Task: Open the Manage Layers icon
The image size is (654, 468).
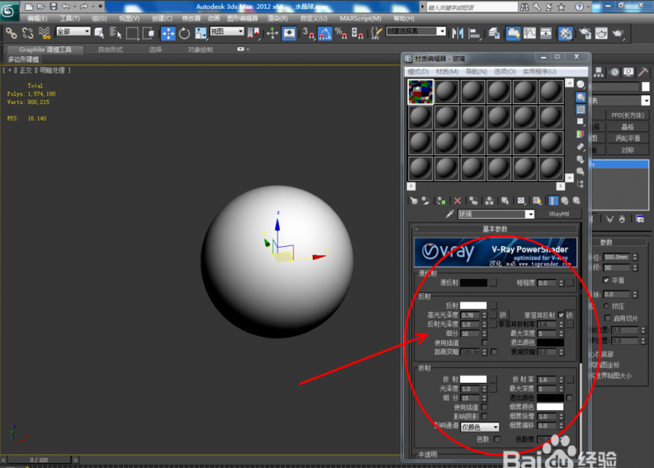Action: (x=494, y=33)
